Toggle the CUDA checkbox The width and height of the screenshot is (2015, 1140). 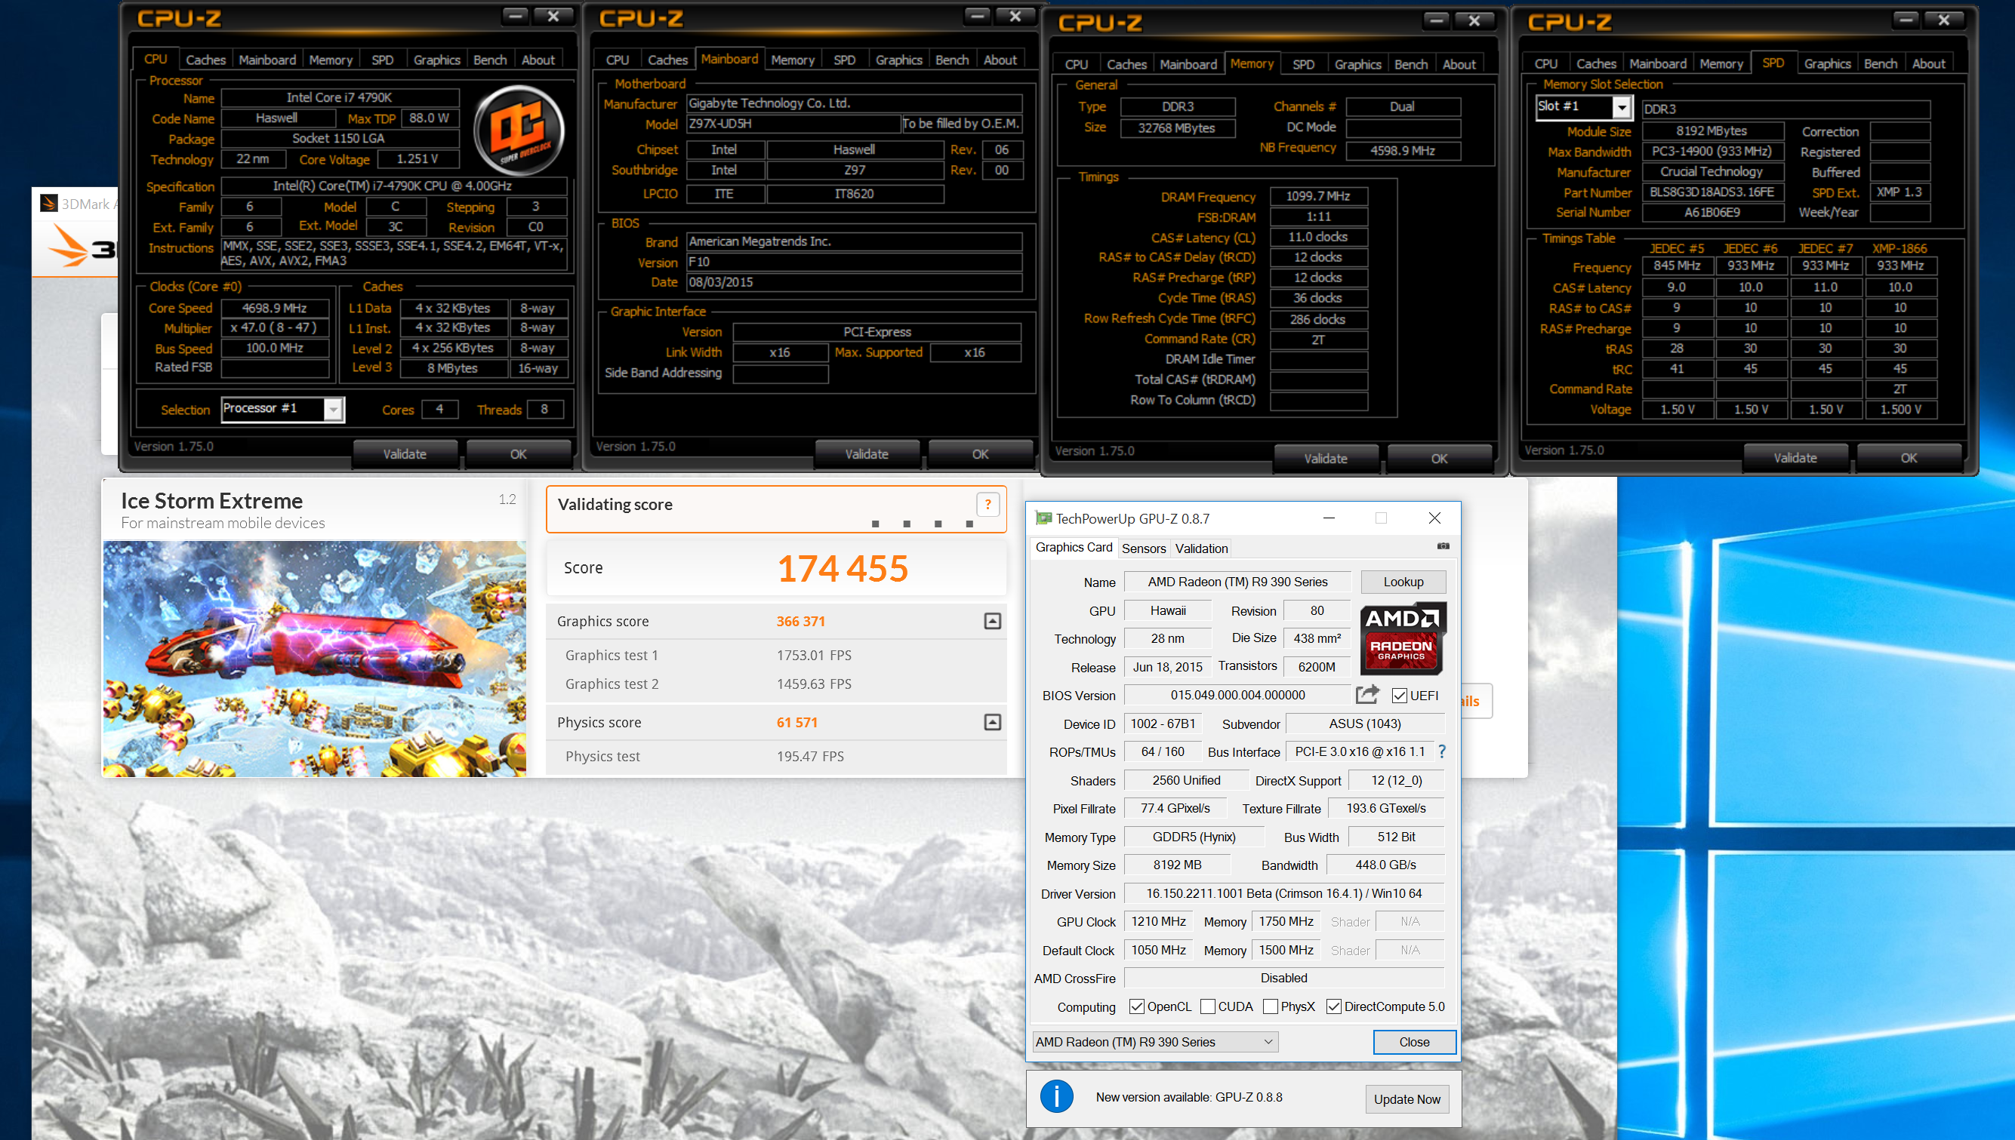point(1207,1007)
